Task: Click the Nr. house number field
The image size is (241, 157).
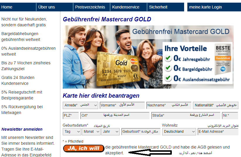Action: (230, 115)
